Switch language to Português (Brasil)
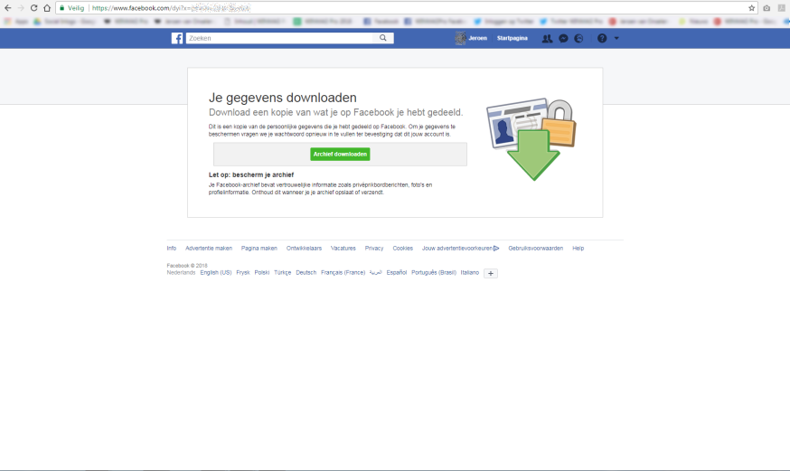 click(433, 272)
